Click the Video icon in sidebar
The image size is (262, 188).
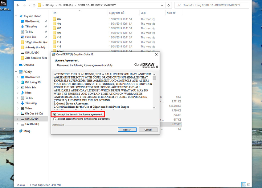(23, 108)
